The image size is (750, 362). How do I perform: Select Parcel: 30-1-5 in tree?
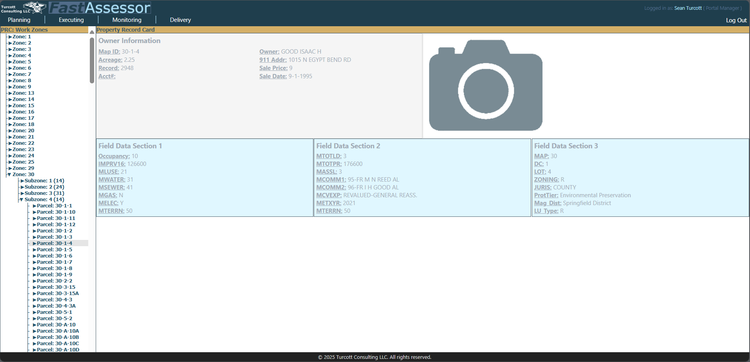[x=55, y=250]
